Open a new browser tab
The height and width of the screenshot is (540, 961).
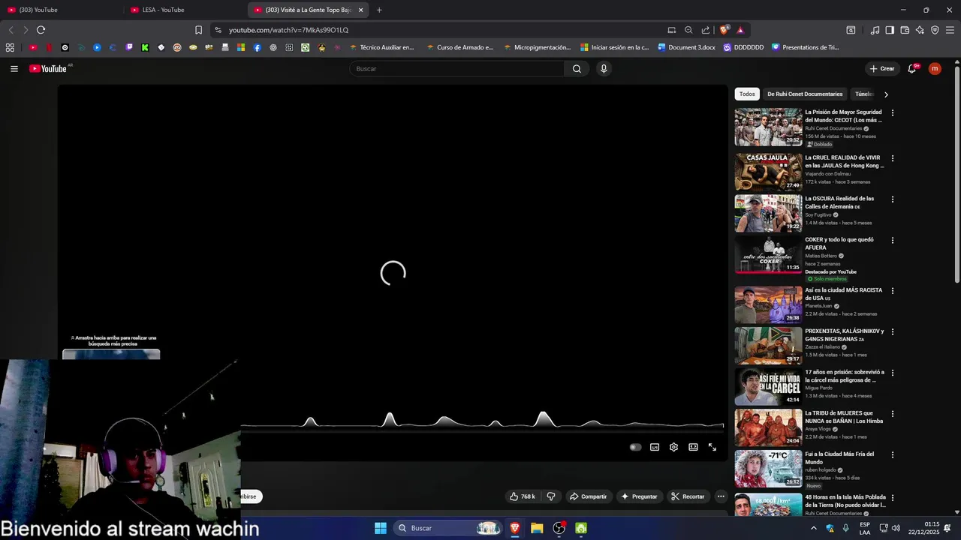(x=379, y=10)
